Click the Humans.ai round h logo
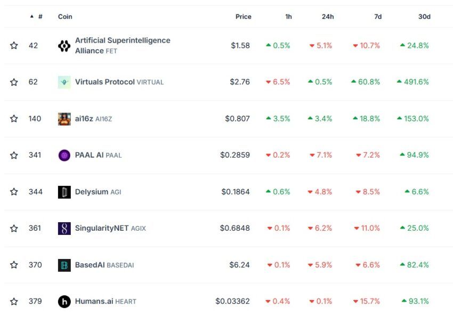 64,302
